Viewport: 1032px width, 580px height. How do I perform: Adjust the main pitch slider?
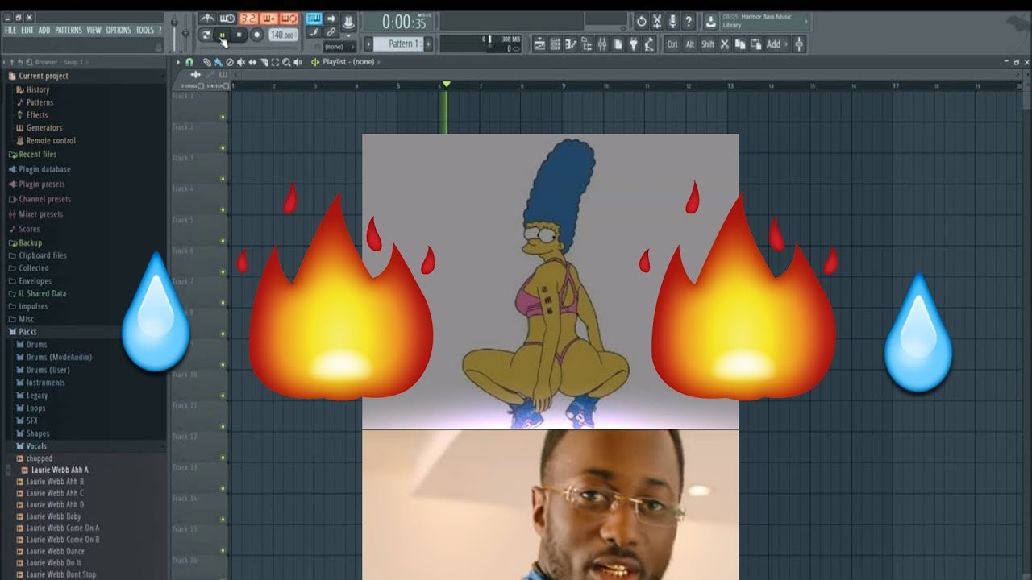(x=185, y=33)
